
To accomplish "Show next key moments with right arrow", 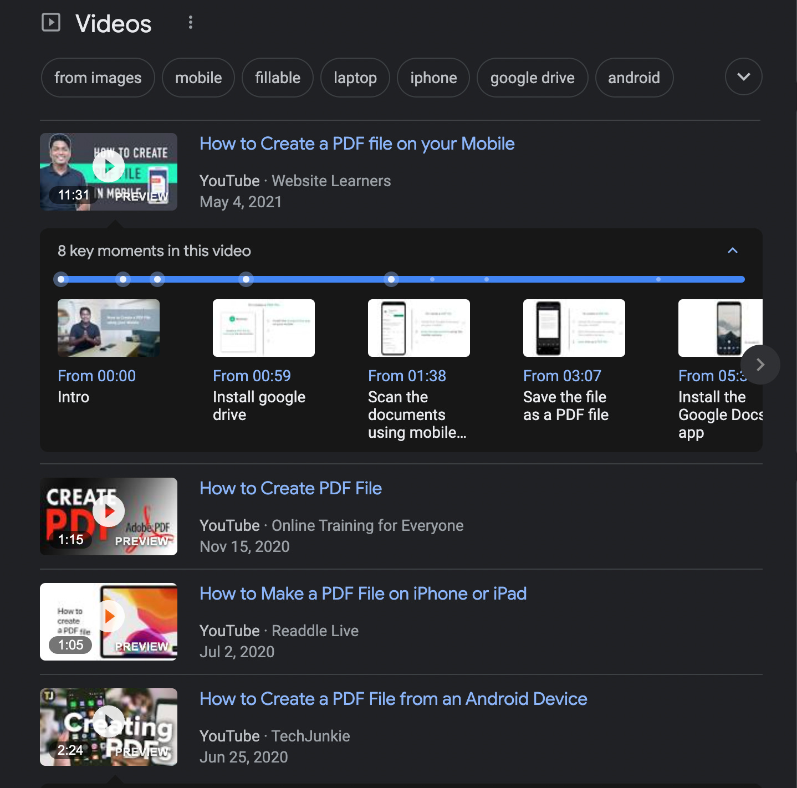I will pos(760,365).
